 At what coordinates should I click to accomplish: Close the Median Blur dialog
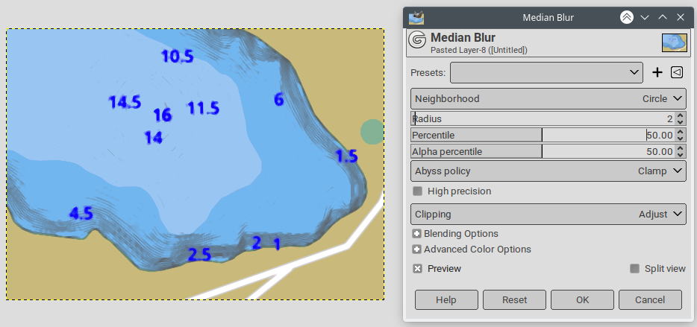point(680,17)
